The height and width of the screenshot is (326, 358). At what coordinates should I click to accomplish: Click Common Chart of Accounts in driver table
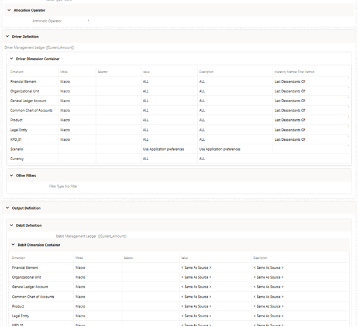tap(31, 110)
